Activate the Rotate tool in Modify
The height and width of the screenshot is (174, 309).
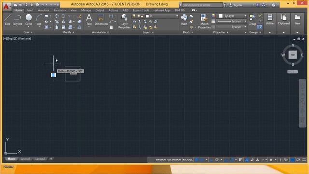tap(63, 16)
